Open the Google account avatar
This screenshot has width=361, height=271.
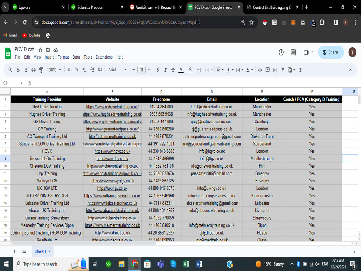click(x=352, y=52)
